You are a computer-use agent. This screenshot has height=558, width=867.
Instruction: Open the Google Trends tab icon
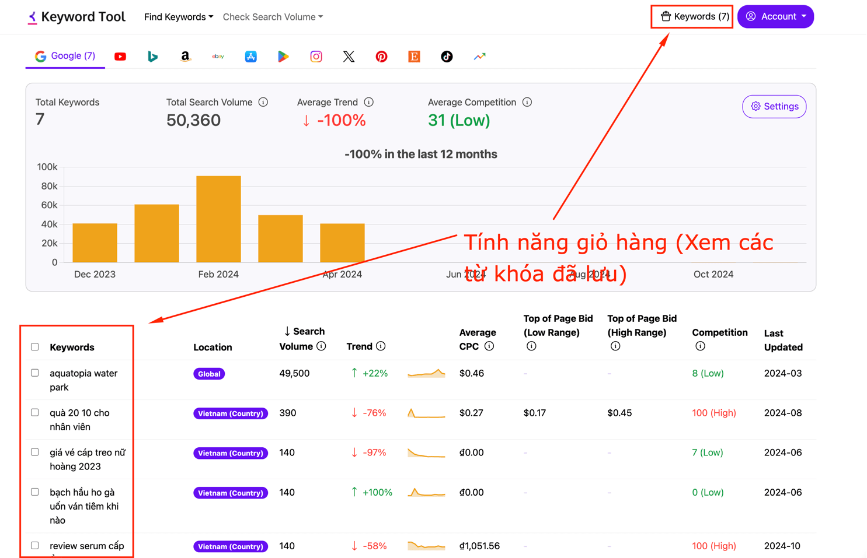coord(479,57)
